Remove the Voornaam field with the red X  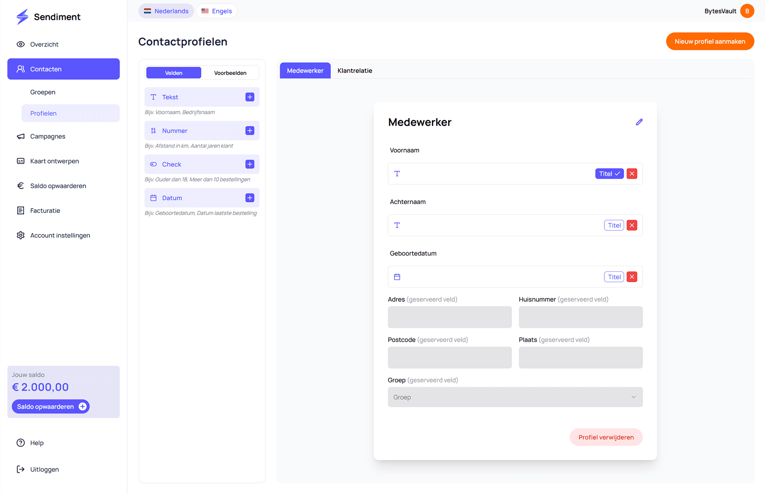pos(631,174)
